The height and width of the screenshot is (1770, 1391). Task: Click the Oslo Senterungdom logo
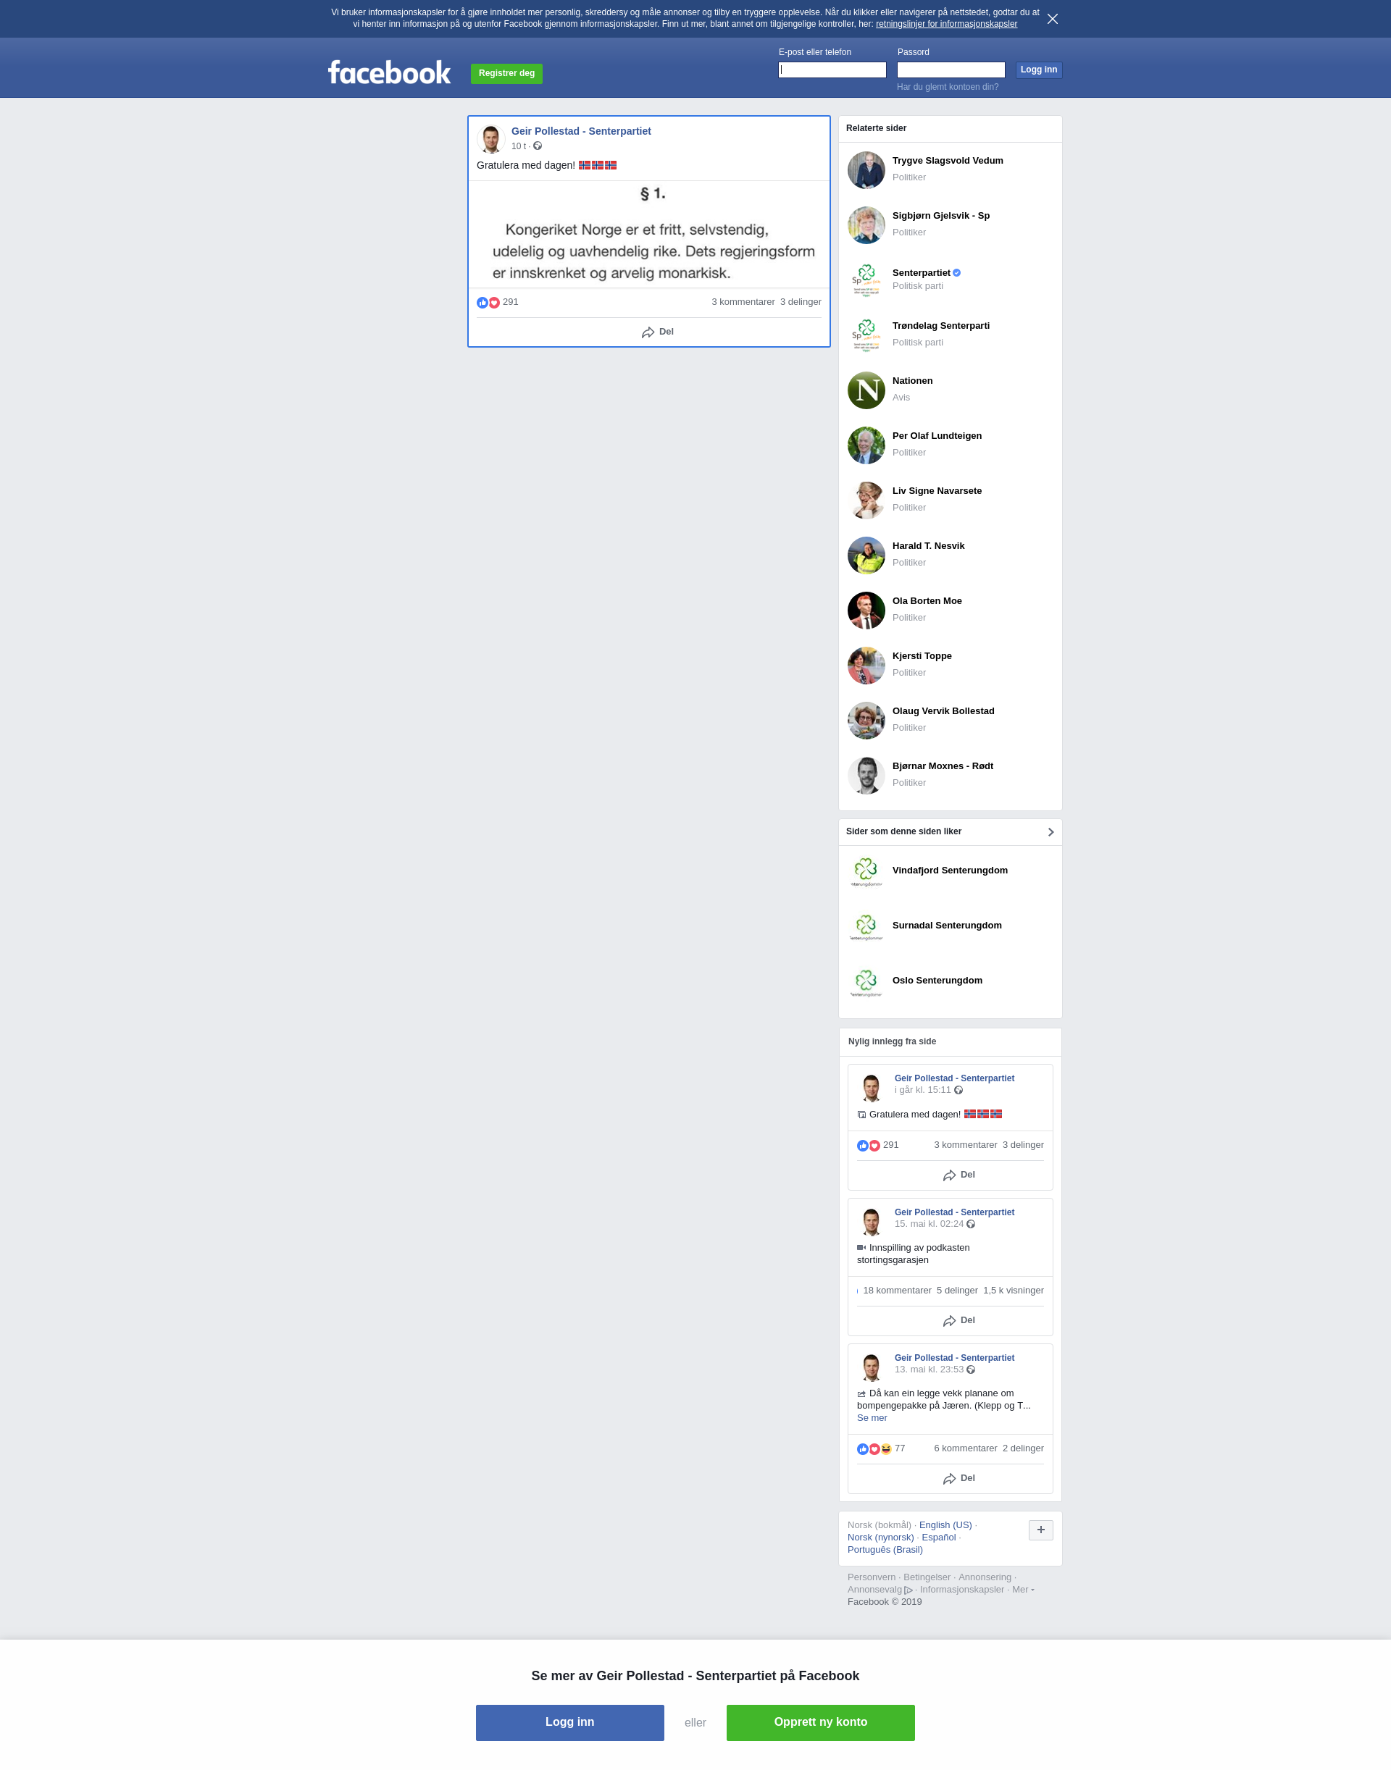click(866, 981)
